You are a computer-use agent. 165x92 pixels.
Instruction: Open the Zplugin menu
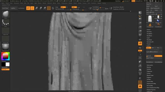click(x=99, y=3)
